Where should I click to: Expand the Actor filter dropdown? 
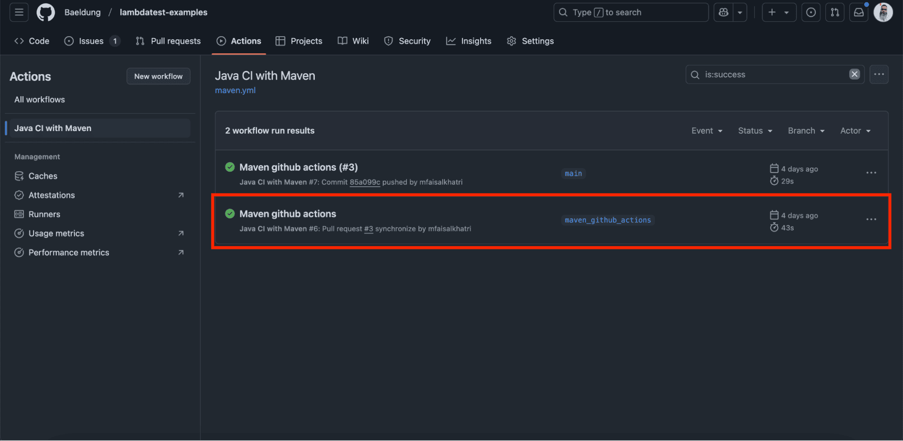click(855, 131)
